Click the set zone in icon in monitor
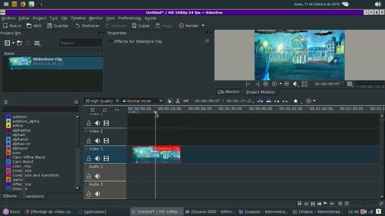 click(248, 84)
